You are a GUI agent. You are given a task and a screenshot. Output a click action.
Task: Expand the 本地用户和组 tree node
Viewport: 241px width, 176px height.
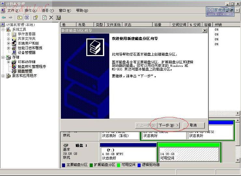click(x=8, y=43)
